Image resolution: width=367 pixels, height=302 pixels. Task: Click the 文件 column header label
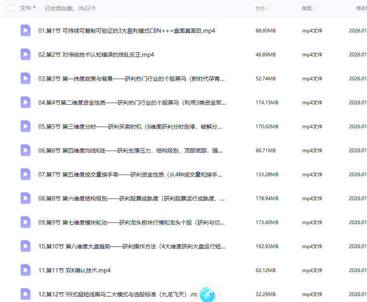point(26,8)
